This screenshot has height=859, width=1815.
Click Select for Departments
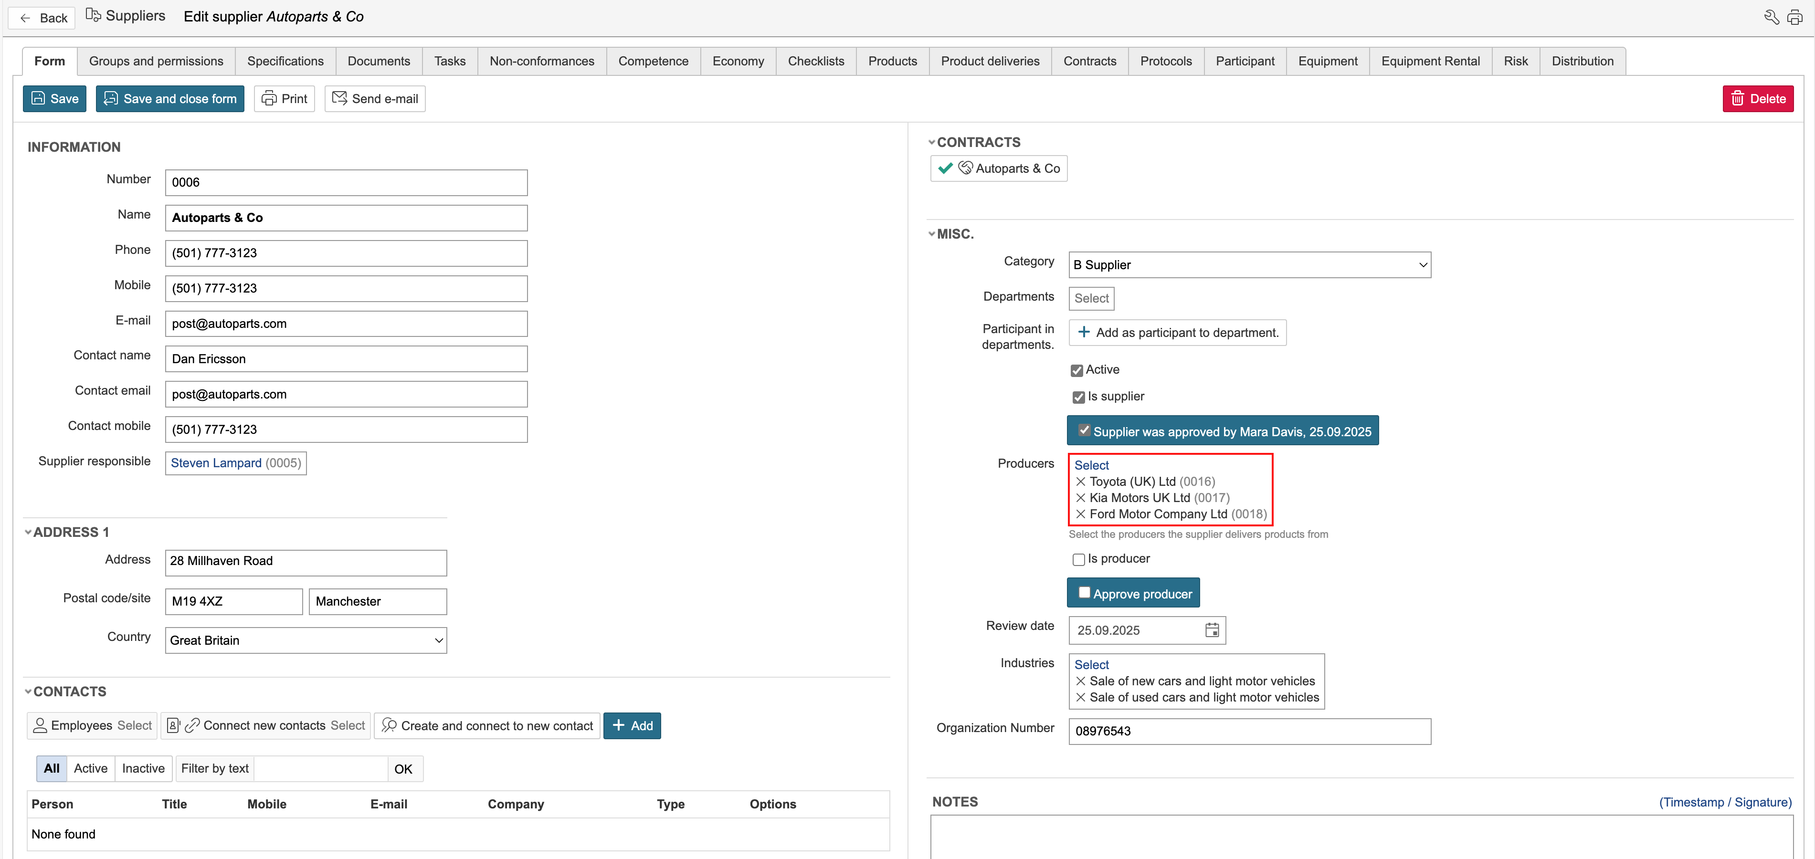(1091, 299)
